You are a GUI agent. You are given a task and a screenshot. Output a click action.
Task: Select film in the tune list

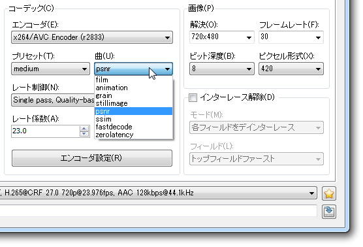pos(134,80)
